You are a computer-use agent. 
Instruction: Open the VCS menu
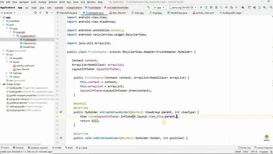click(x=83, y=2)
